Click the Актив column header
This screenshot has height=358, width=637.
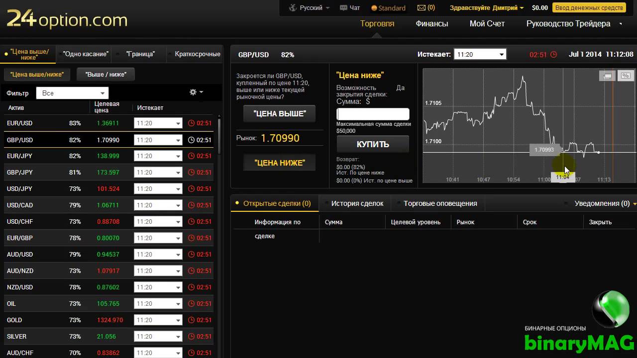(x=16, y=108)
